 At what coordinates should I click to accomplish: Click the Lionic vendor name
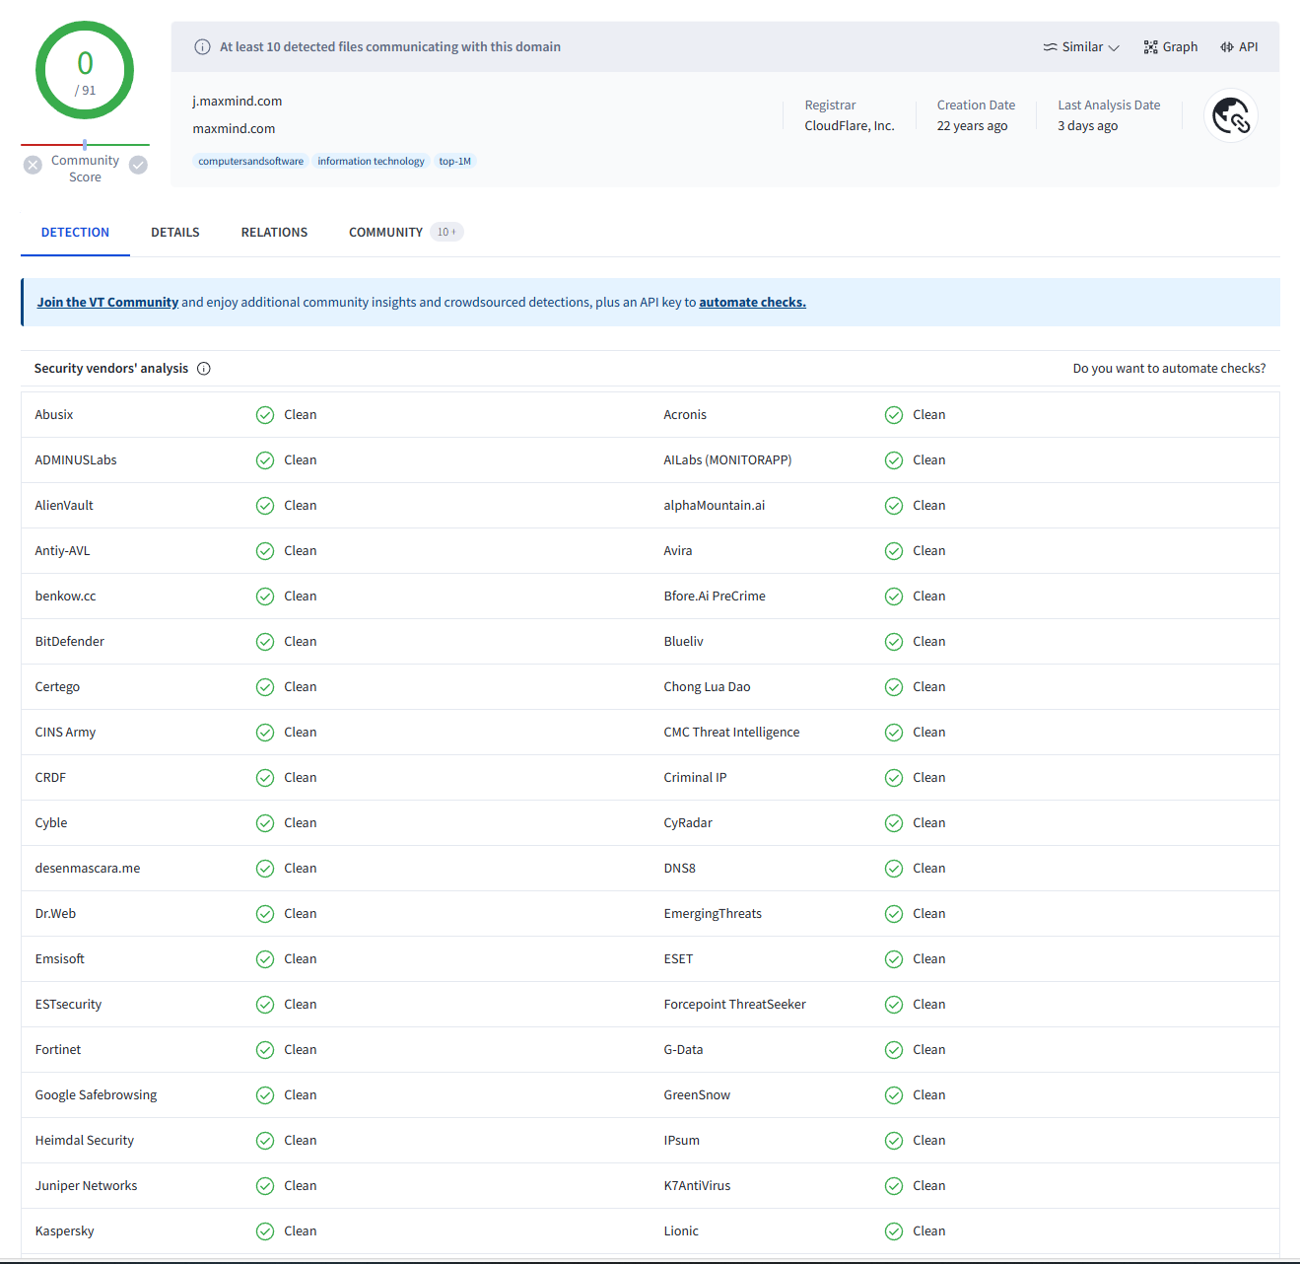pos(681,1231)
